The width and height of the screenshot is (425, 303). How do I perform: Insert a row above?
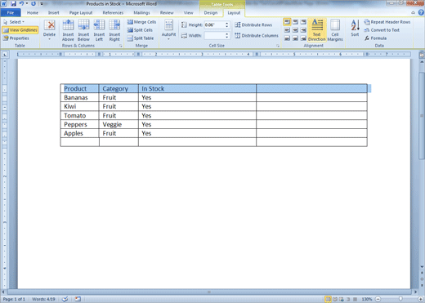(68, 30)
